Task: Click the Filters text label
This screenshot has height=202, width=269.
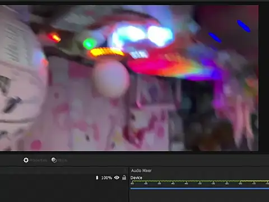Action: (62, 160)
